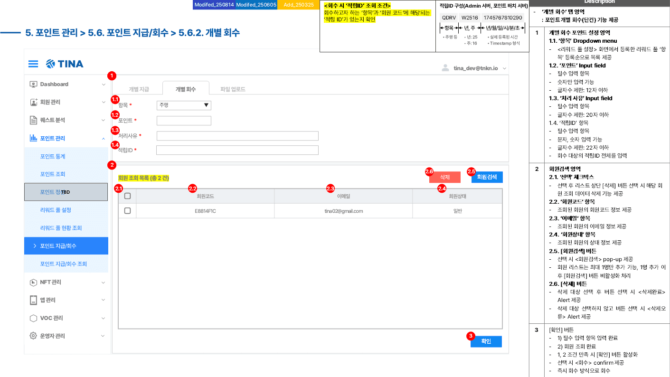Click the 앱 관리 phone icon

(33, 300)
